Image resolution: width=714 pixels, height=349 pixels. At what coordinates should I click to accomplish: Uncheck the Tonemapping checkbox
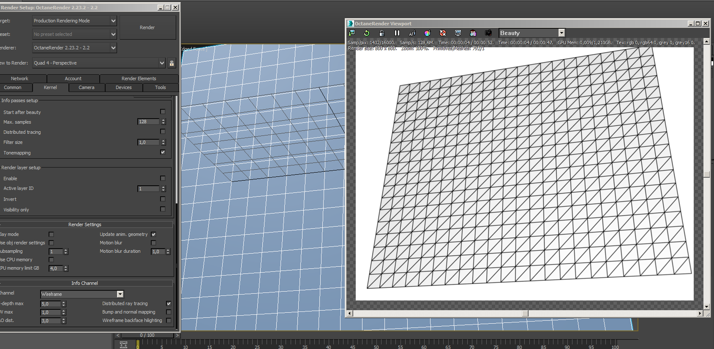(163, 152)
